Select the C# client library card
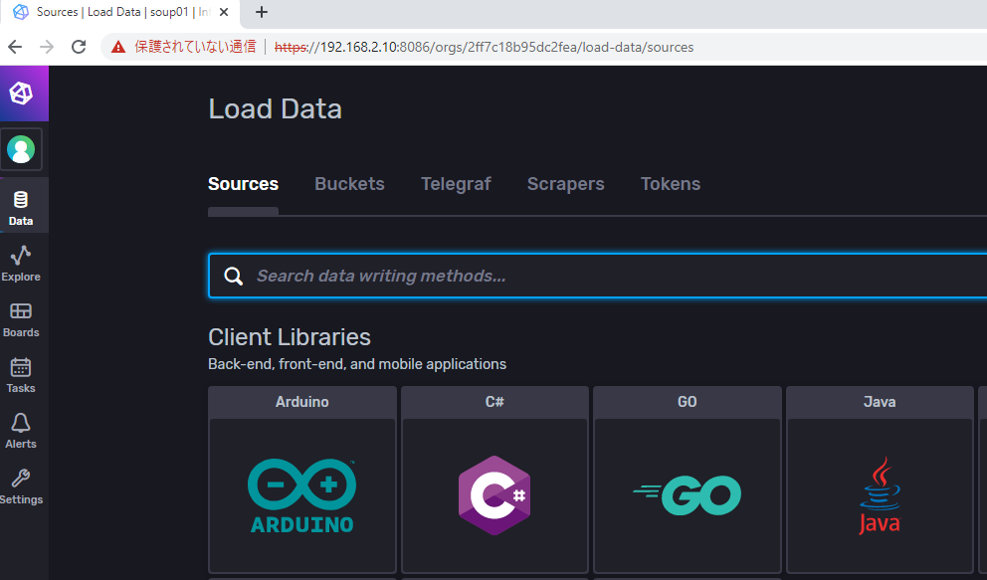The width and height of the screenshot is (987, 580). (494, 480)
